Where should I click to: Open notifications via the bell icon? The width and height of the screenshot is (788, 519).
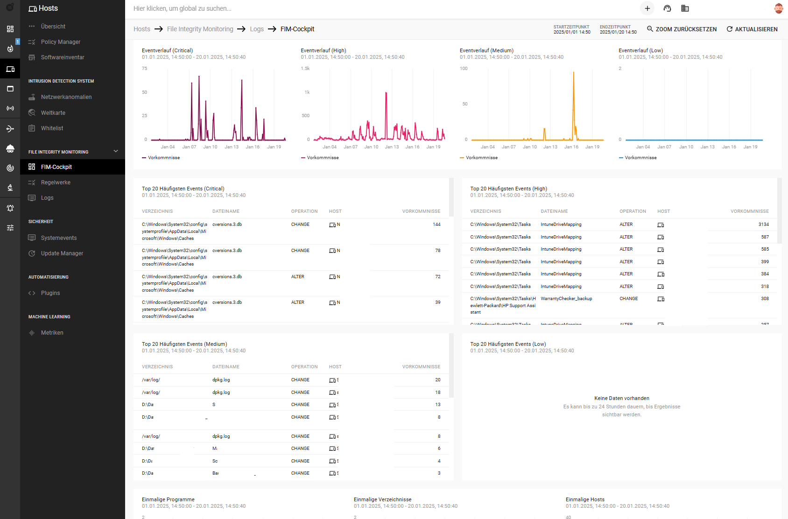pyautogui.click(x=10, y=208)
